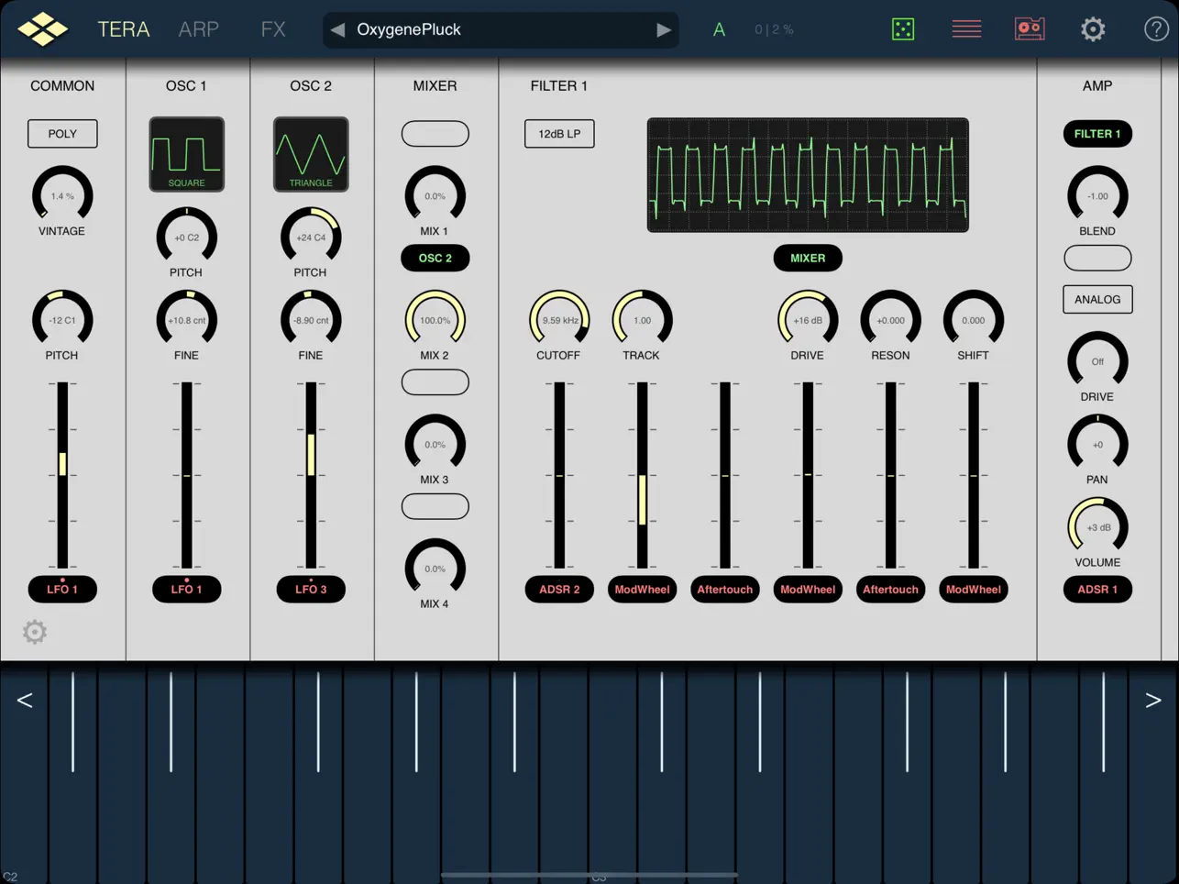Click the COMMON pitch modulation slider
The height and width of the screenshot is (884, 1179).
(x=62, y=475)
